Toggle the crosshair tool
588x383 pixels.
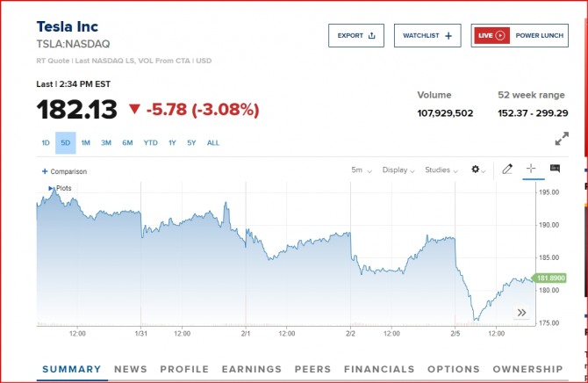pos(531,170)
